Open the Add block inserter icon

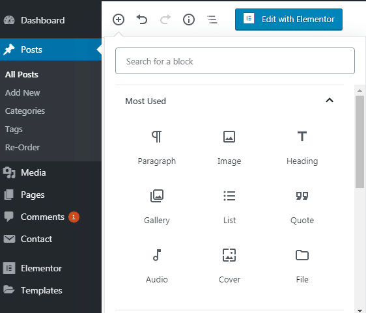(x=119, y=20)
